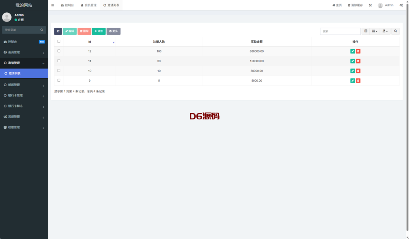Open the export dropdown button
Screen dimensions: 409x239
pos(385,31)
